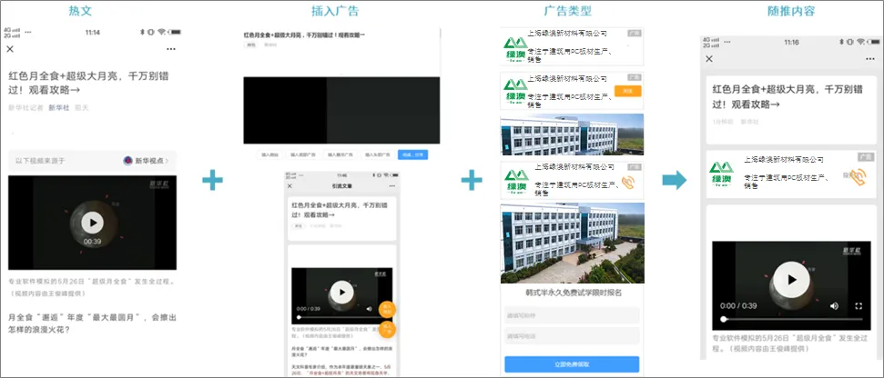Click the orange button on second ad card

(x=627, y=91)
